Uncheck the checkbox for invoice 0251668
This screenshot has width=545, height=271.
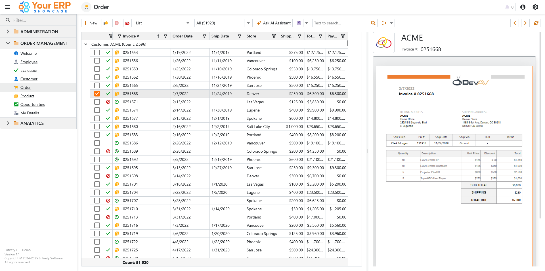(x=97, y=94)
